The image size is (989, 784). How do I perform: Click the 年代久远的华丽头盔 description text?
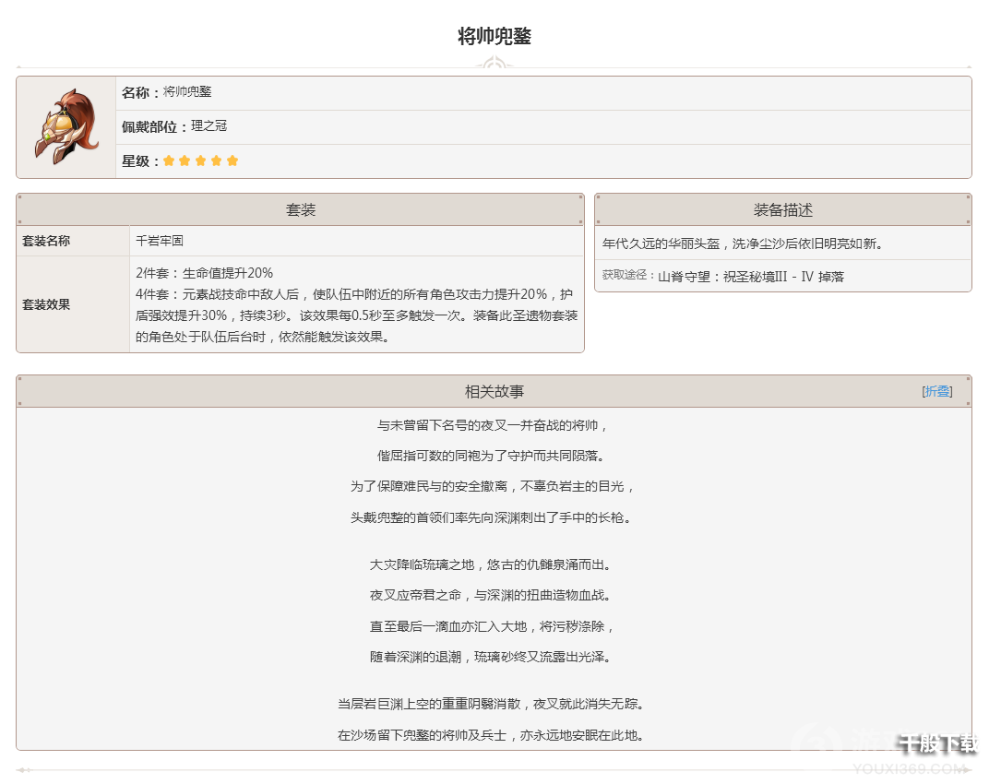tap(743, 244)
